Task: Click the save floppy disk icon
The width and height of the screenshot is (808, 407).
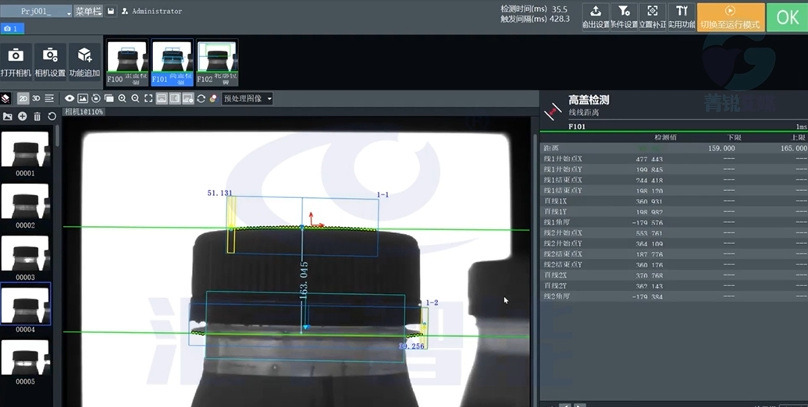Action: [112, 12]
